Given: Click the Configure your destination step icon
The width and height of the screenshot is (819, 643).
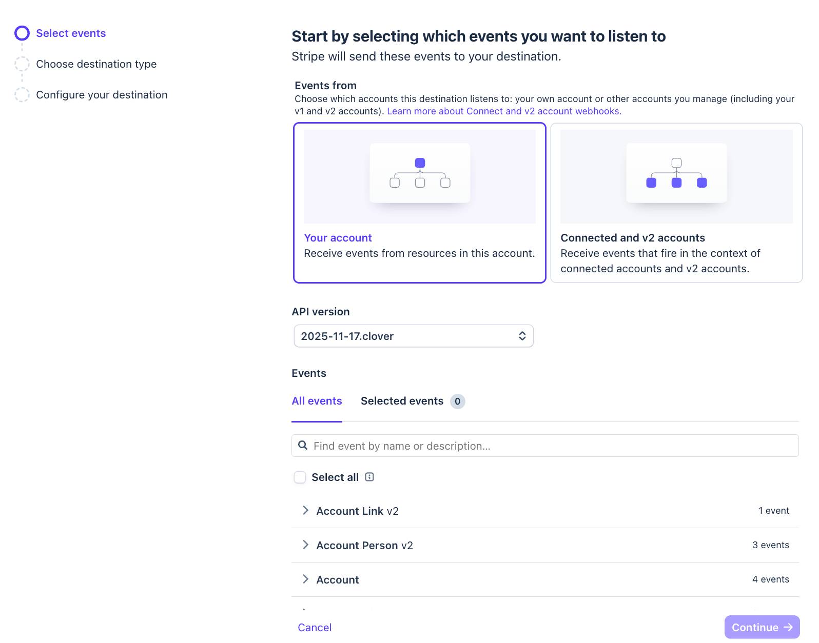Looking at the screenshot, I should click(22, 95).
